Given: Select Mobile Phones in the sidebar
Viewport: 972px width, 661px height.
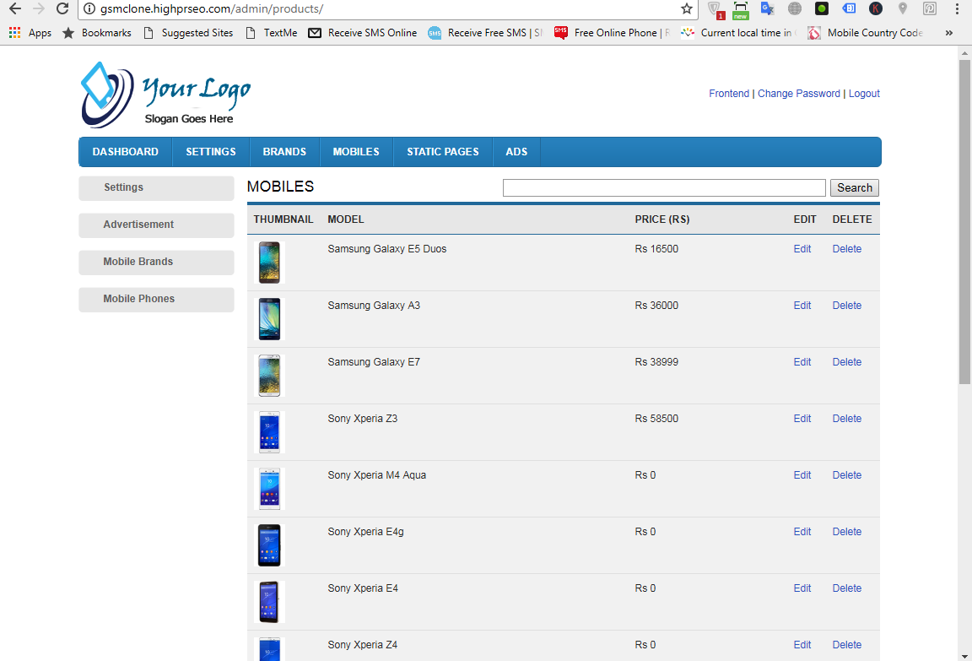Looking at the screenshot, I should point(156,300).
